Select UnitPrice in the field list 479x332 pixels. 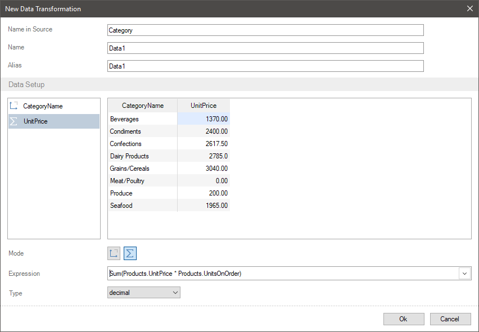tap(35, 121)
